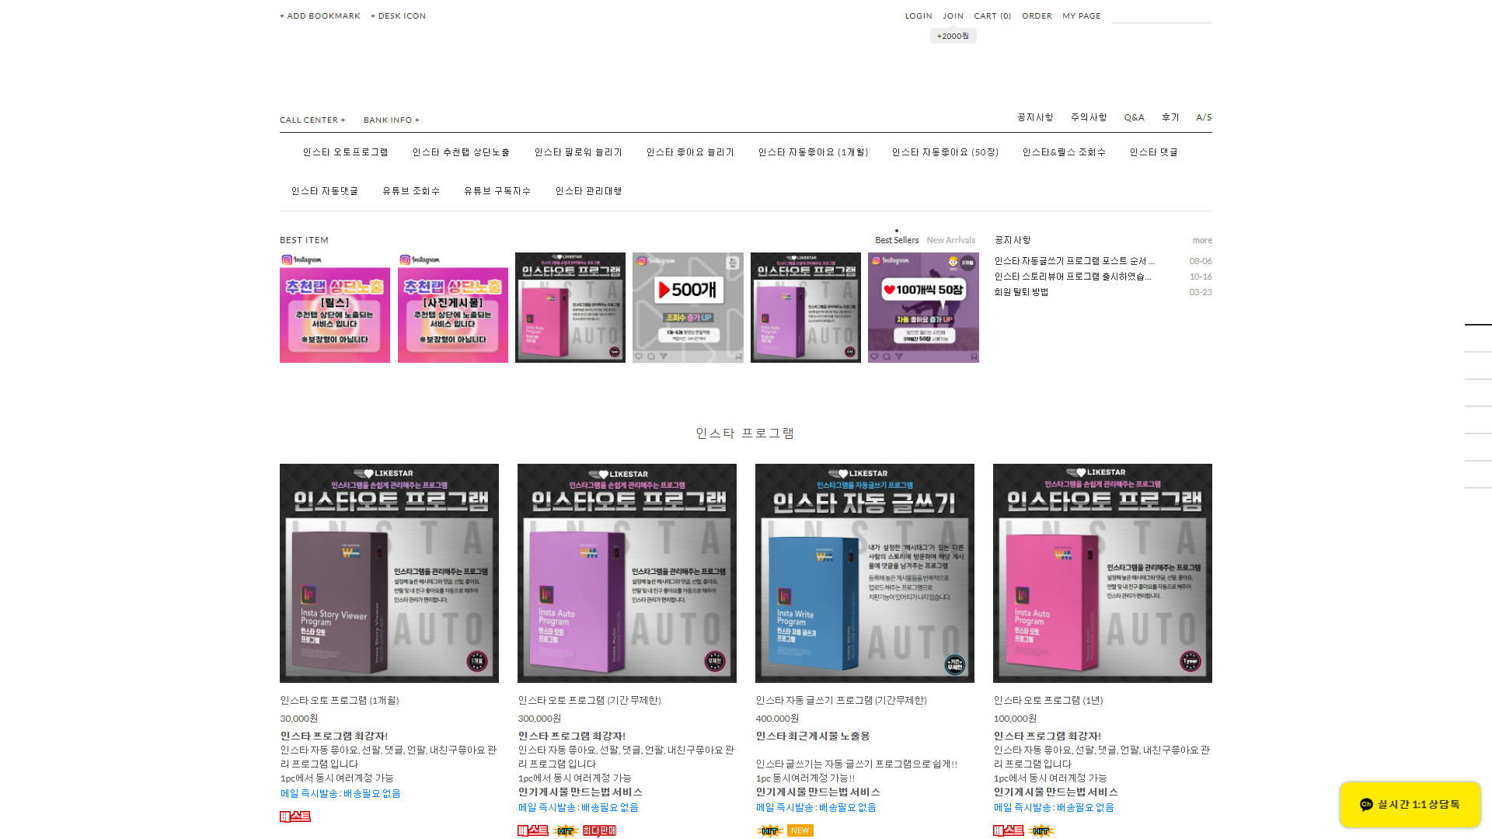Click the LOGIN link

[x=919, y=16]
